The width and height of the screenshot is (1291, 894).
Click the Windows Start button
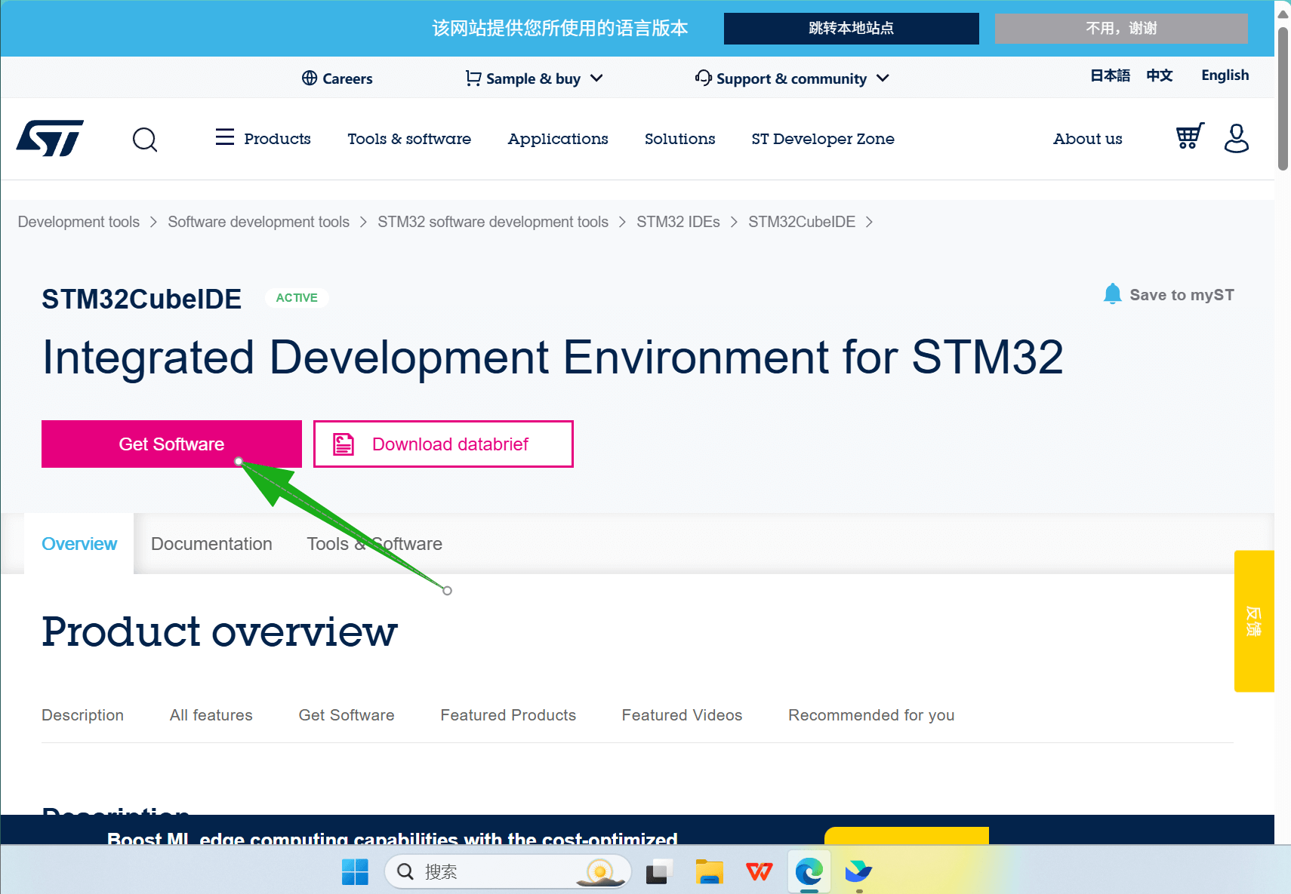(355, 872)
